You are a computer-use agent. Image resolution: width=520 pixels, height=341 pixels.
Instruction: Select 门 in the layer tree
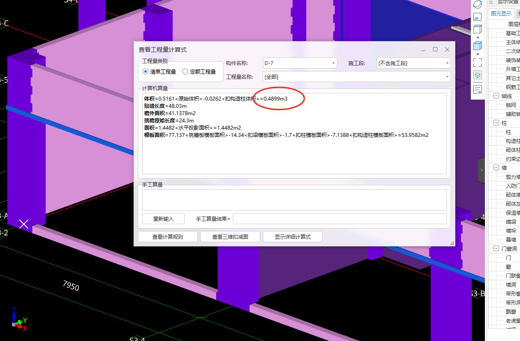click(508, 258)
